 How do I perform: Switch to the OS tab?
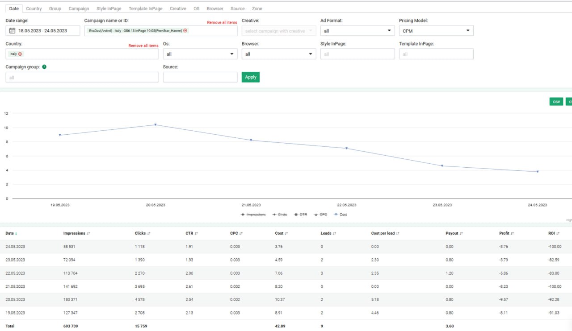[x=197, y=8]
